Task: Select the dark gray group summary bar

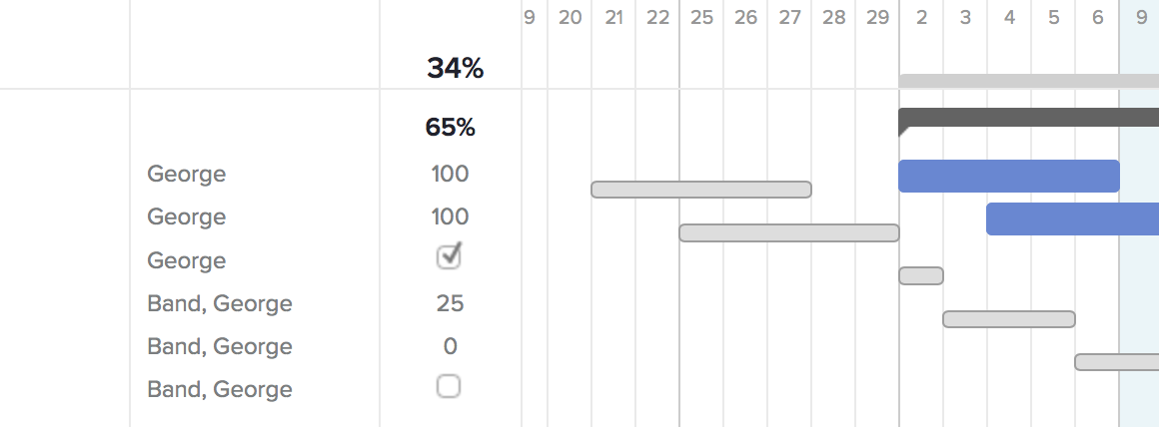Action: pos(1029,117)
